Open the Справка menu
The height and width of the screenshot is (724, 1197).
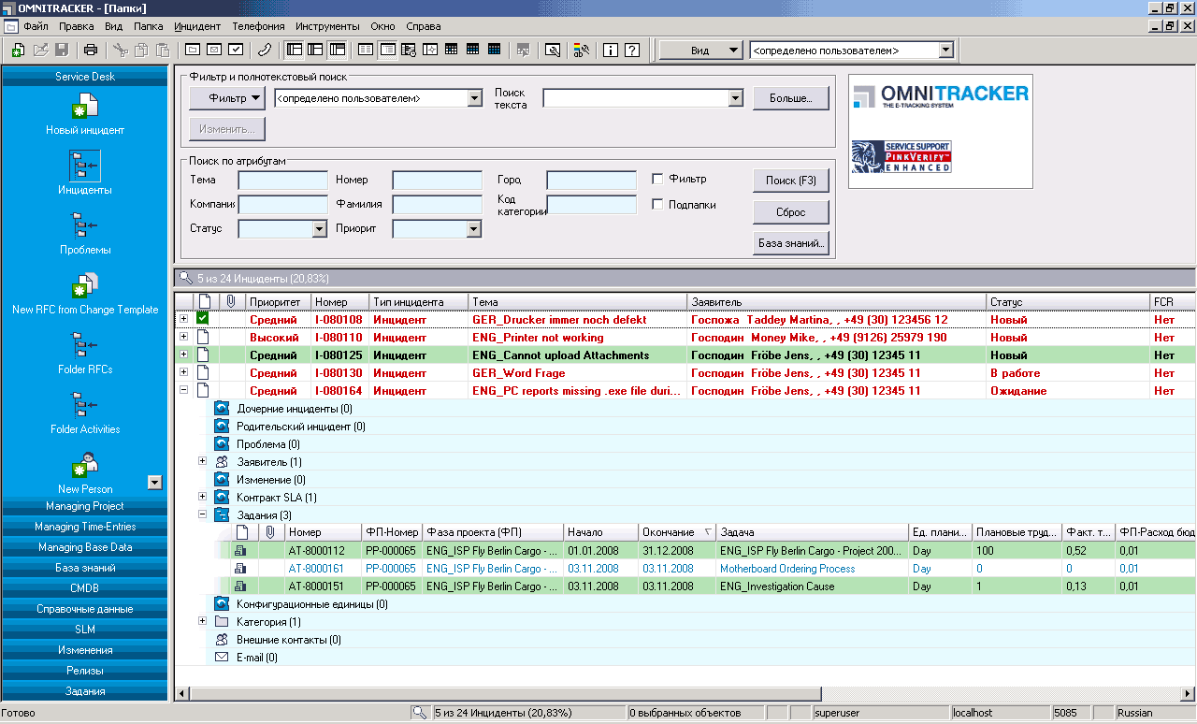click(x=424, y=27)
